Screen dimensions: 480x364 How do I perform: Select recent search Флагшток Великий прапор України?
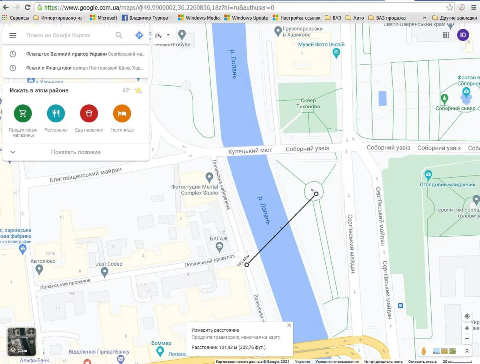pyautogui.click(x=76, y=54)
